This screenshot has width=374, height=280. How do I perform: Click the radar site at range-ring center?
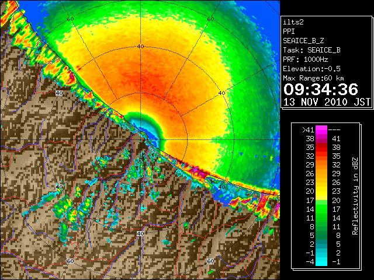(x=140, y=139)
